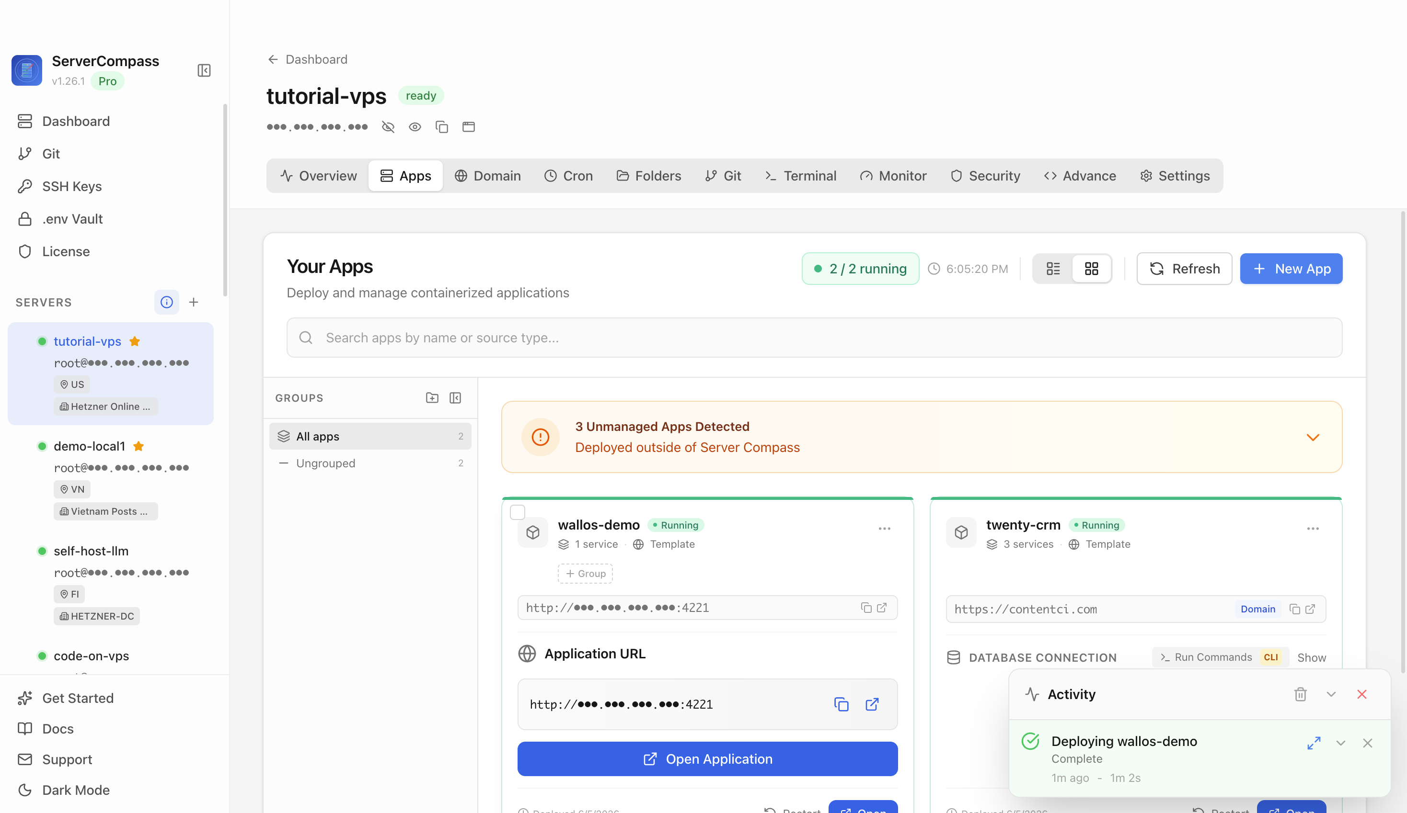Collapse the Groups panel

[x=455, y=398]
